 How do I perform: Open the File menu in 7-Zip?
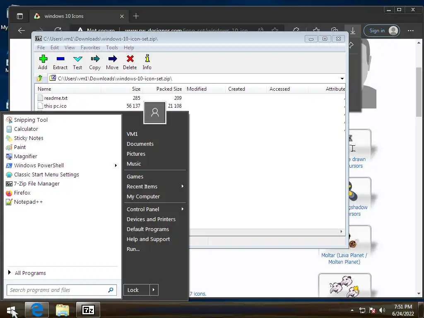(x=41, y=48)
